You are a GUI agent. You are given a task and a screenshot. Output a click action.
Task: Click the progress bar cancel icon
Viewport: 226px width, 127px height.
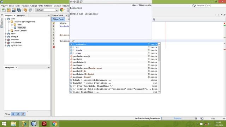tap(196, 119)
